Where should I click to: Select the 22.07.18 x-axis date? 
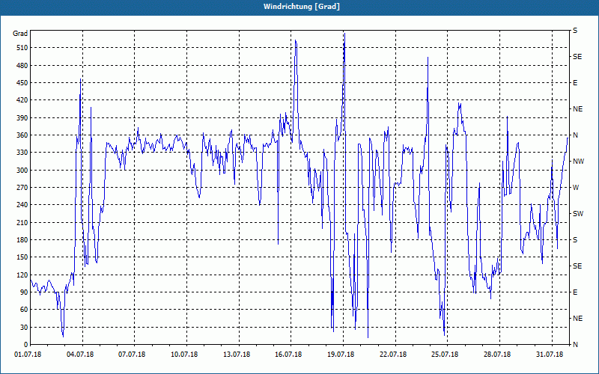click(x=393, y=355)
